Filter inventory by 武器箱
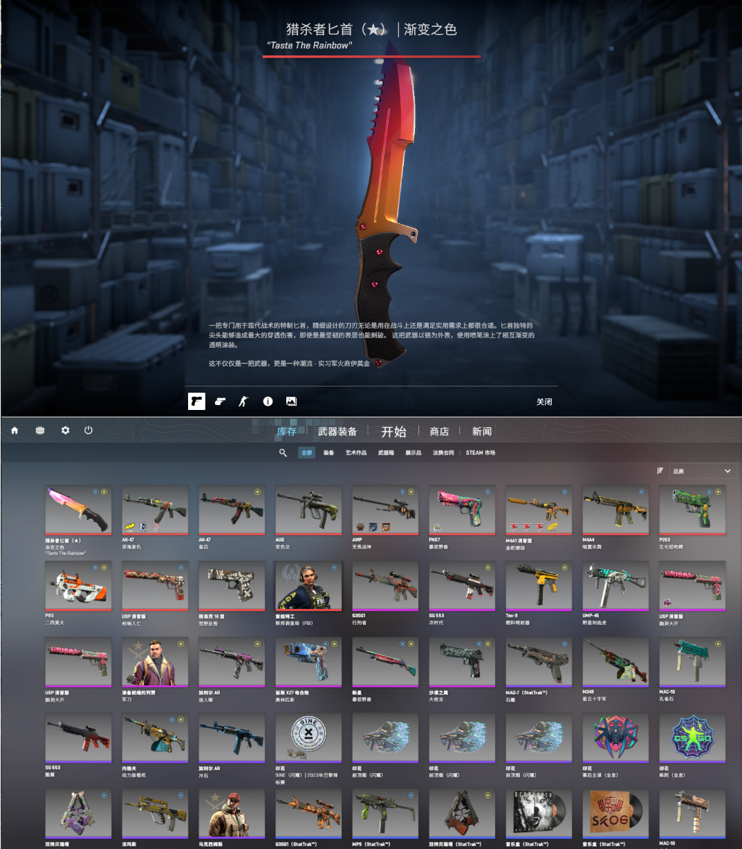 tap(386, 453)
